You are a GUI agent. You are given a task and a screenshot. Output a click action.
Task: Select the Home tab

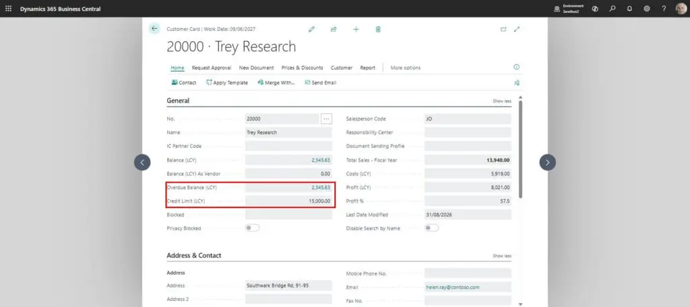(x=177, y=68)
